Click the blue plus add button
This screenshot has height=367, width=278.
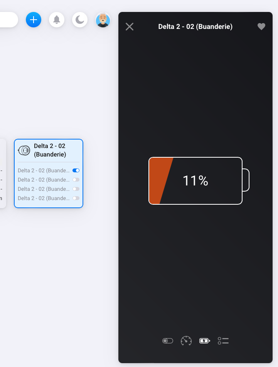(34, 20)
